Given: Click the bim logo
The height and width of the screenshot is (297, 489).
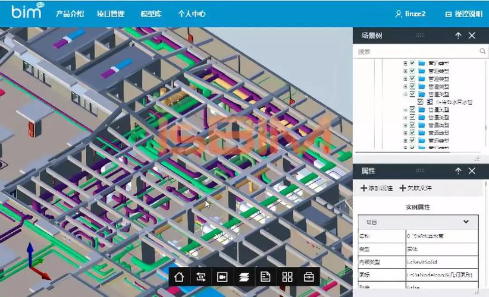Looking at the screenshot, I should (27, 11).
